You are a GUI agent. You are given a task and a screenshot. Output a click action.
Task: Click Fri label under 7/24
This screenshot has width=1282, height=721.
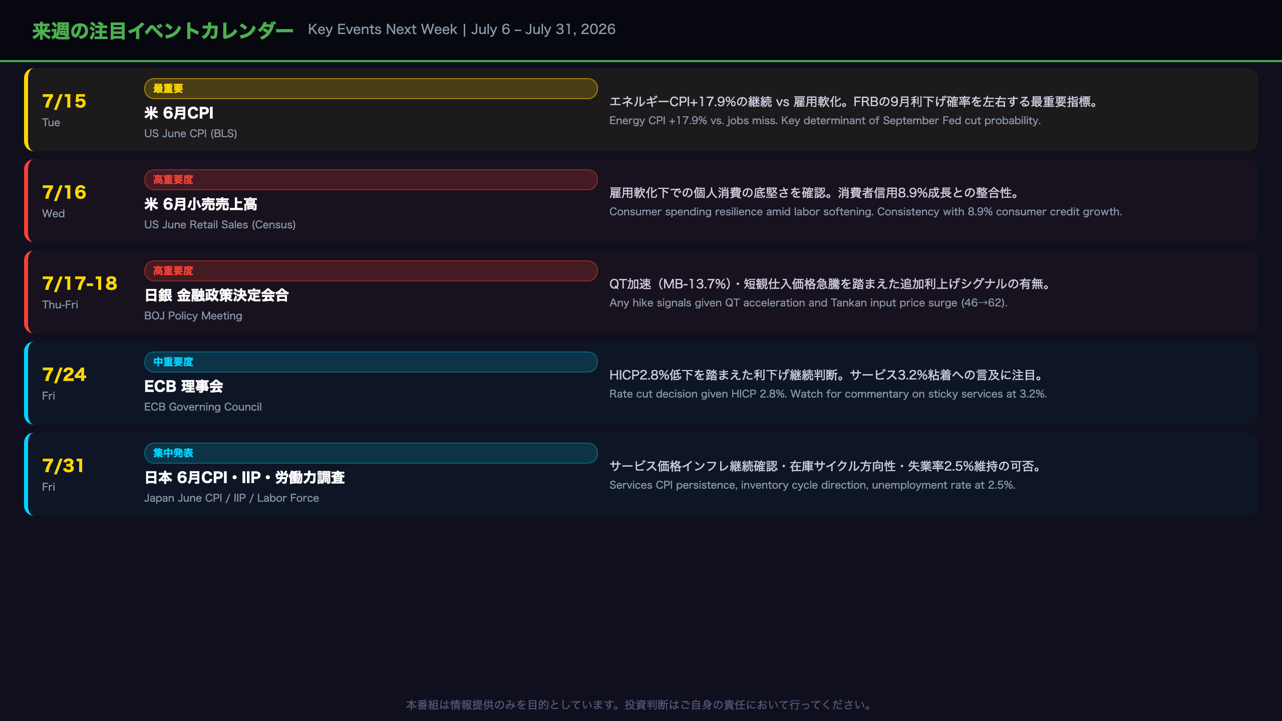pyautogui.click(x=49, y=396)
